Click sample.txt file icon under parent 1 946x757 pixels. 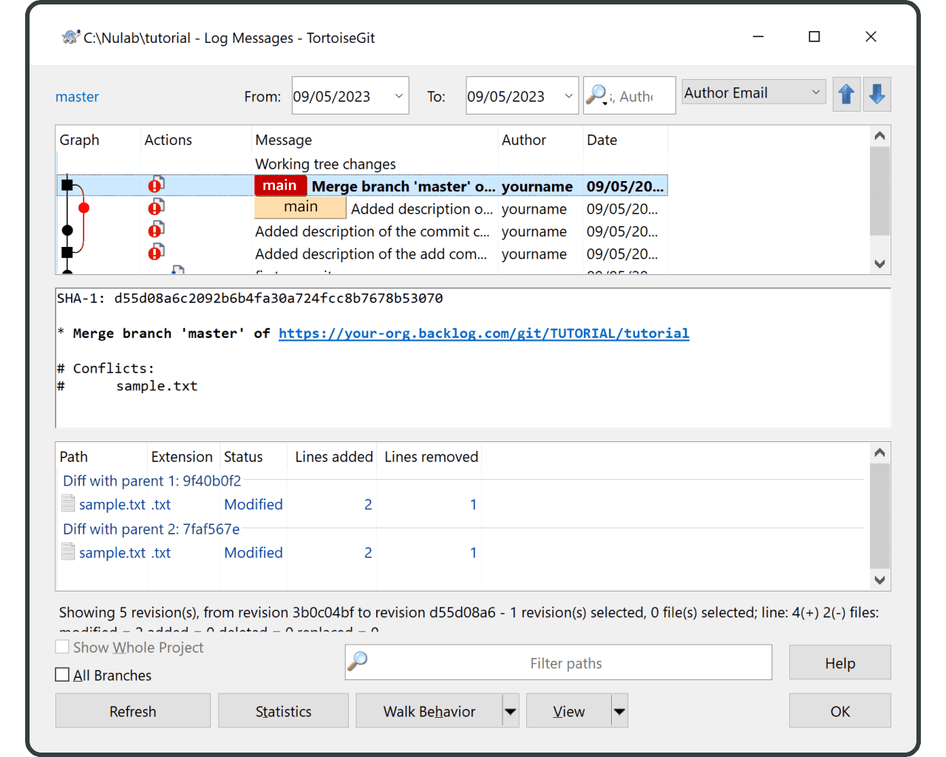68,504
